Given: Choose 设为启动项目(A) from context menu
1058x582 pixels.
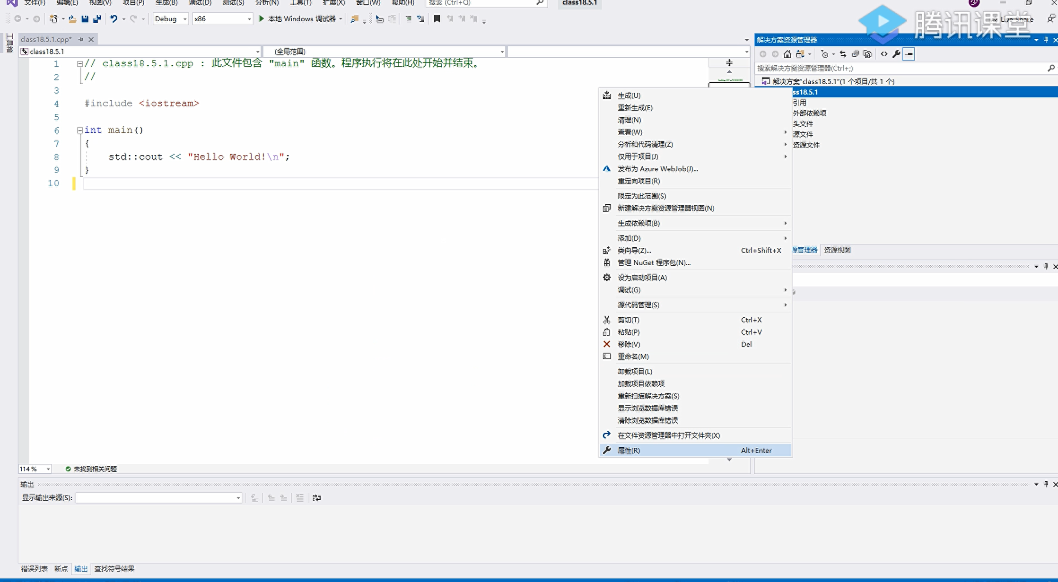Looking at the screenshot, I should tap(642, 278).
